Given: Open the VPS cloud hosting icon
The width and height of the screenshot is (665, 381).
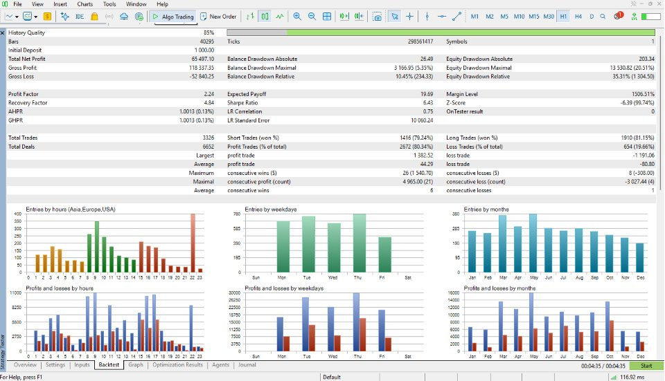Looking at the screenshot, I should tap(124, 17).
